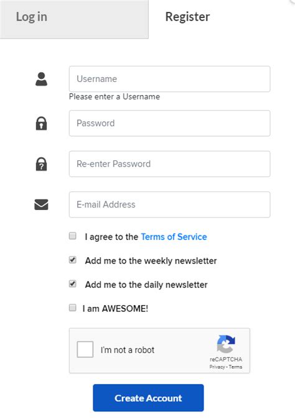The width and height of the screenshot is (295, 420).
Task: Click the user silhouette icon beside Username
Action: click(x=41, y=79)
